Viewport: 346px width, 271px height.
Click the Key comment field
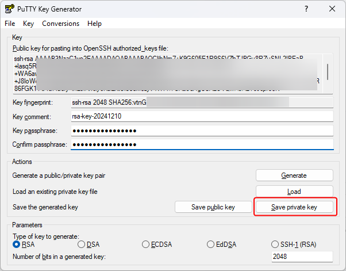click(202, 116)
